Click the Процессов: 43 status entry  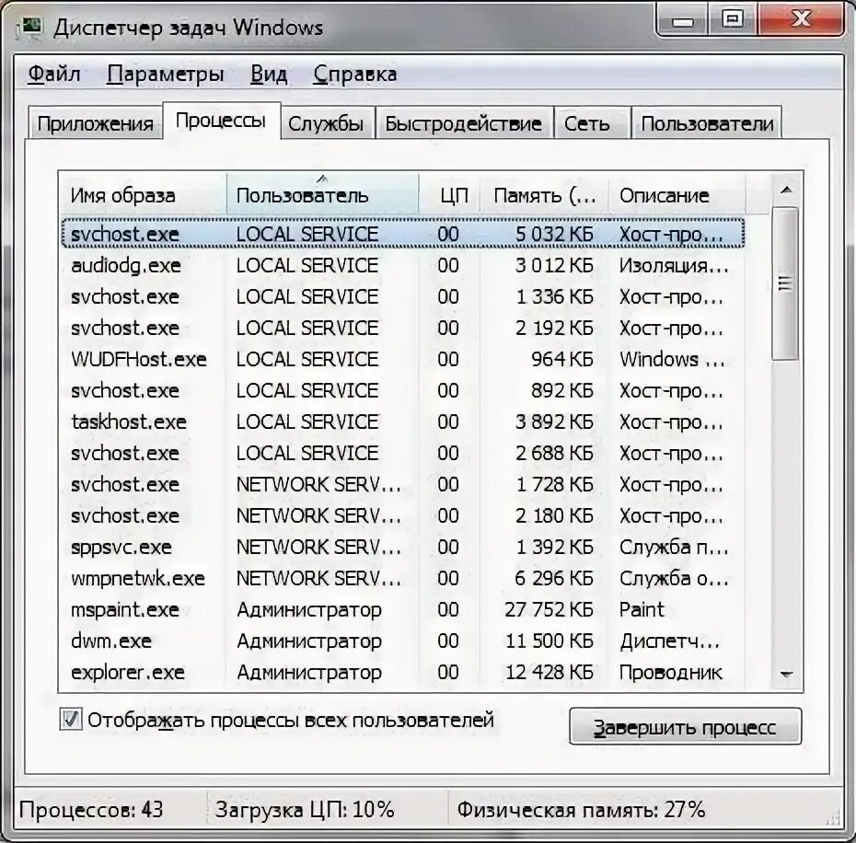[91, 809]
